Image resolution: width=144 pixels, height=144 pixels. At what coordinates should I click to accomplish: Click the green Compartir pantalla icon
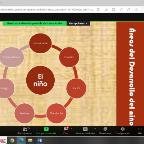46,129
